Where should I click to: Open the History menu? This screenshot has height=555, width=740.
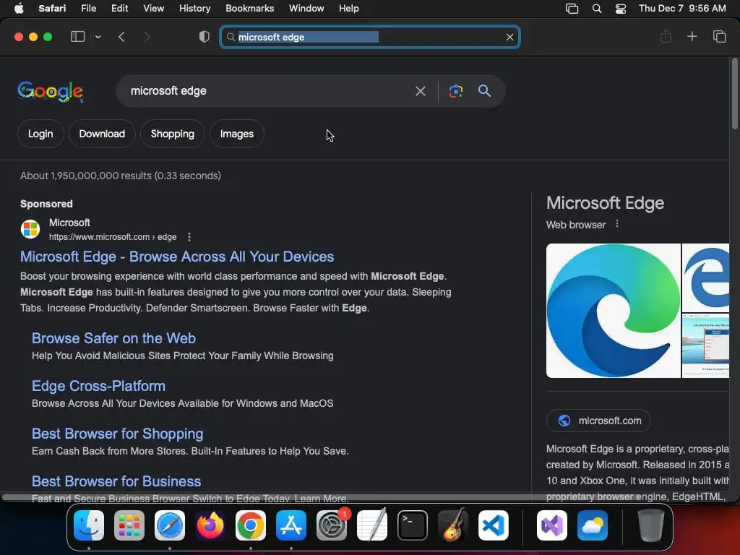tap(194, 9)
